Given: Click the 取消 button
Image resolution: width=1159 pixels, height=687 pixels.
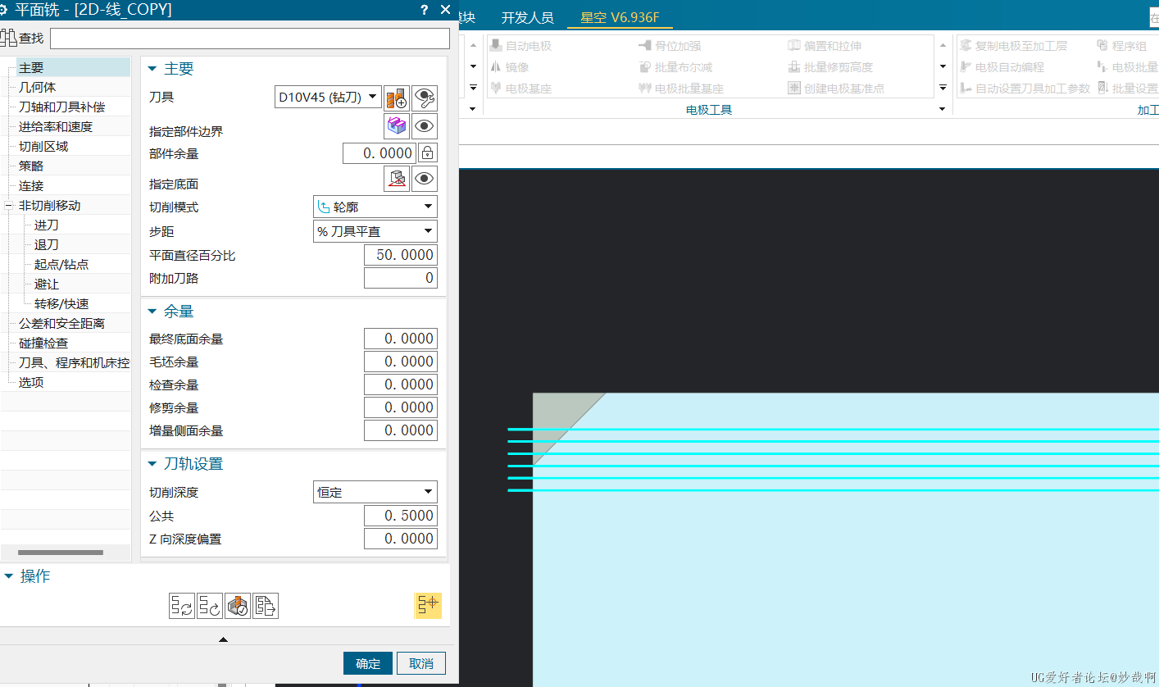Looking at the screenshot, I should click(x=421, y=663).
